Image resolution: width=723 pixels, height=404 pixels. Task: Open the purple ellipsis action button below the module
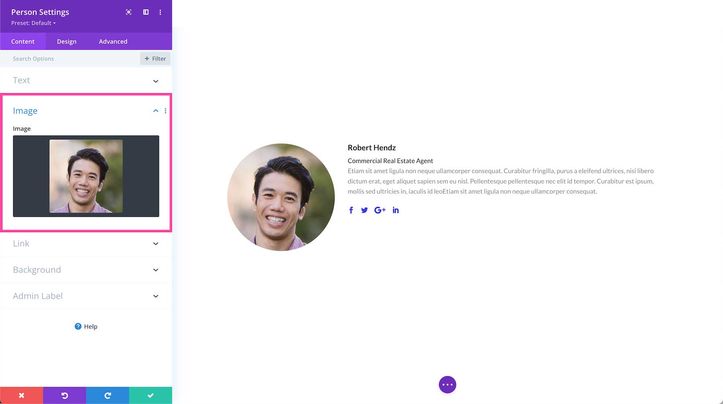point(447,384)
